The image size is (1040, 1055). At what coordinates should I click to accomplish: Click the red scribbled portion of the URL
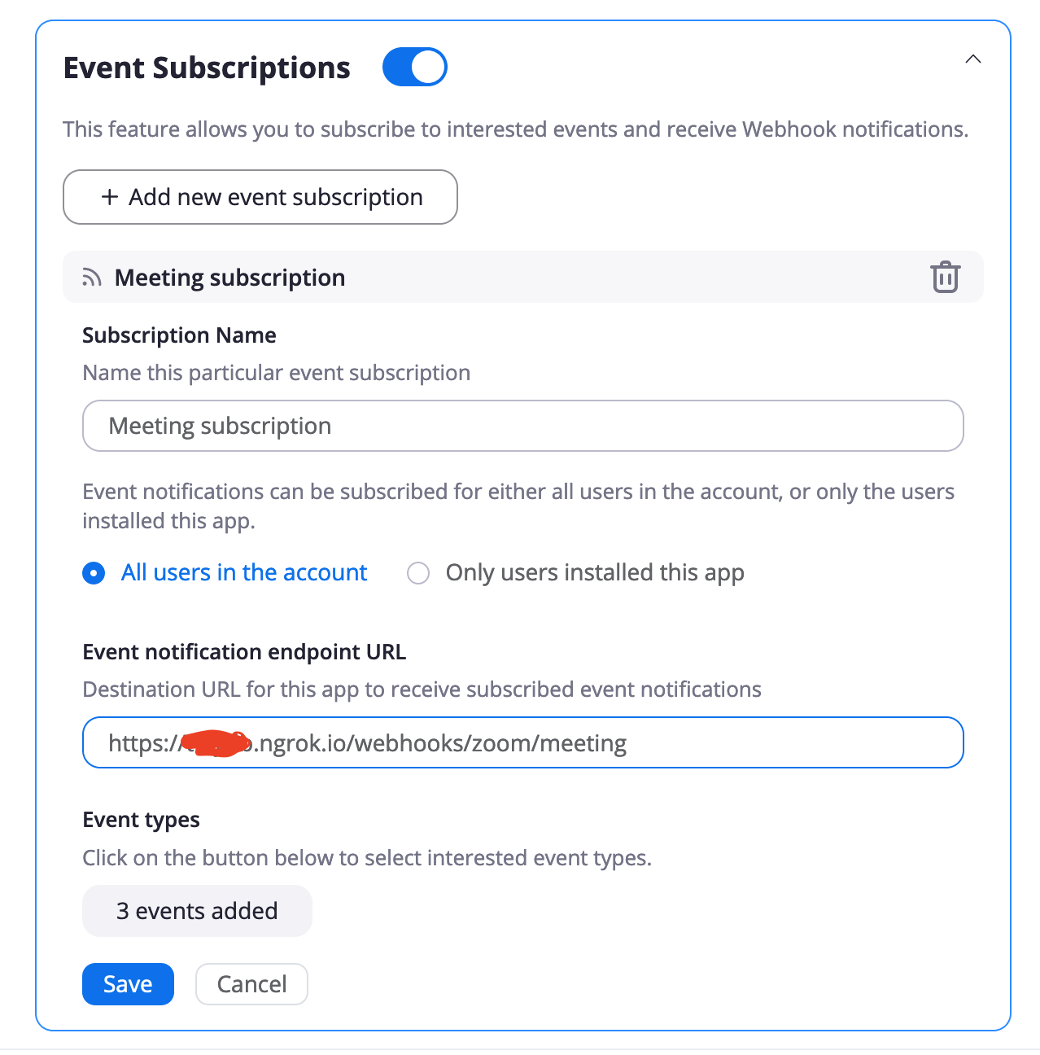pos(214,742)
